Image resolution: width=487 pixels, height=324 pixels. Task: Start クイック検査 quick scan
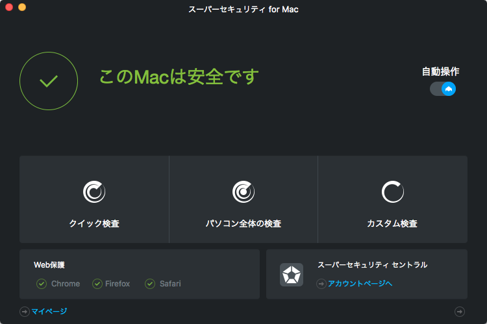coord(94,199)
